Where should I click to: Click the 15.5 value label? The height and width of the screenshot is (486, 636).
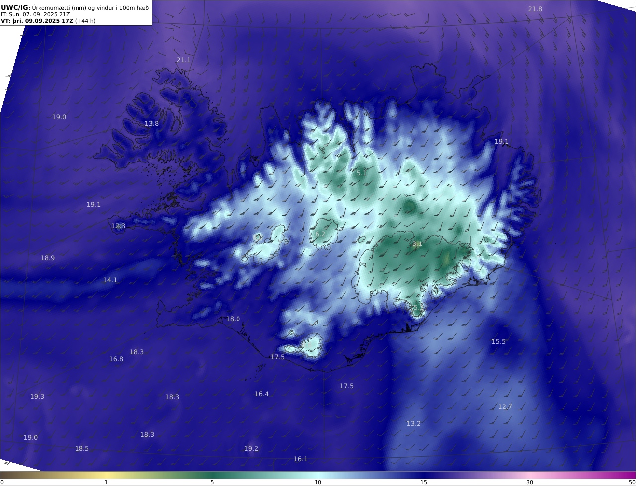pyautogui.click(x=499, y=341)
